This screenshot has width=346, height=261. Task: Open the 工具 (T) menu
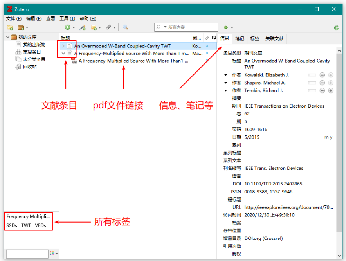(67, 19)
